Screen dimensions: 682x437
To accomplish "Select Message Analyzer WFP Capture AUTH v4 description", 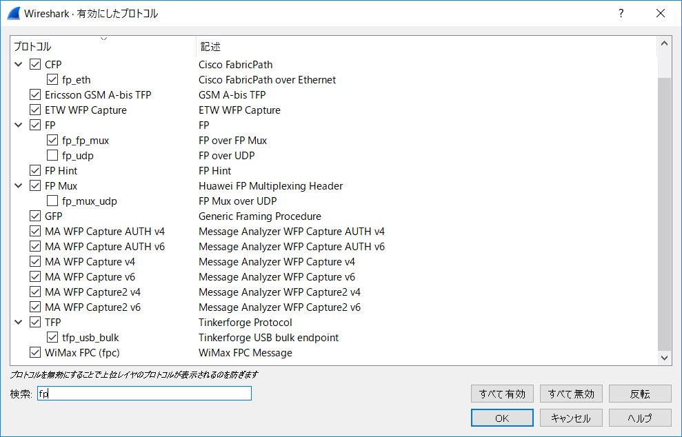I will coord(292,232).
